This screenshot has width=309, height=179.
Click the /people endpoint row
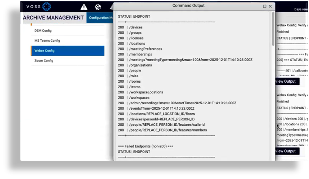(x=130, y=70)
